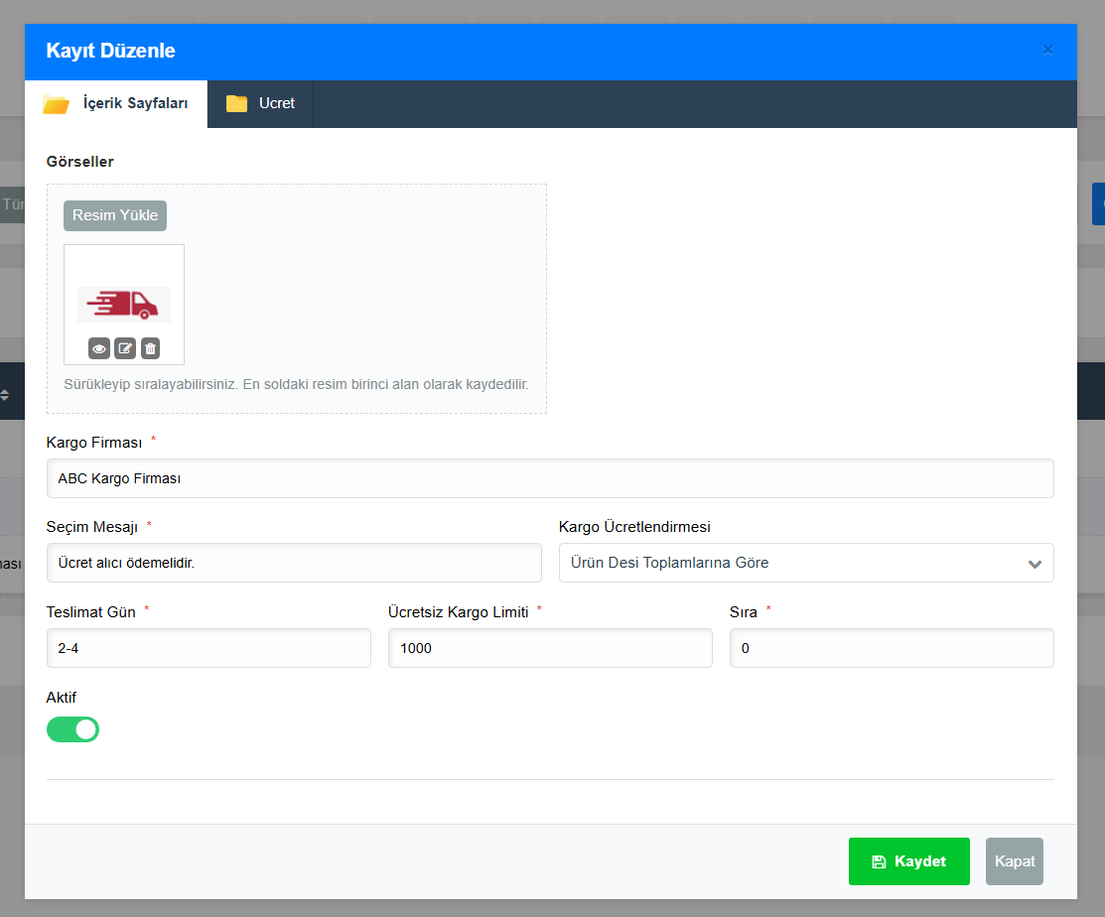Click the open folder icon on İçerik Sayfaları

pyautogui.click(x=56, y=104)
